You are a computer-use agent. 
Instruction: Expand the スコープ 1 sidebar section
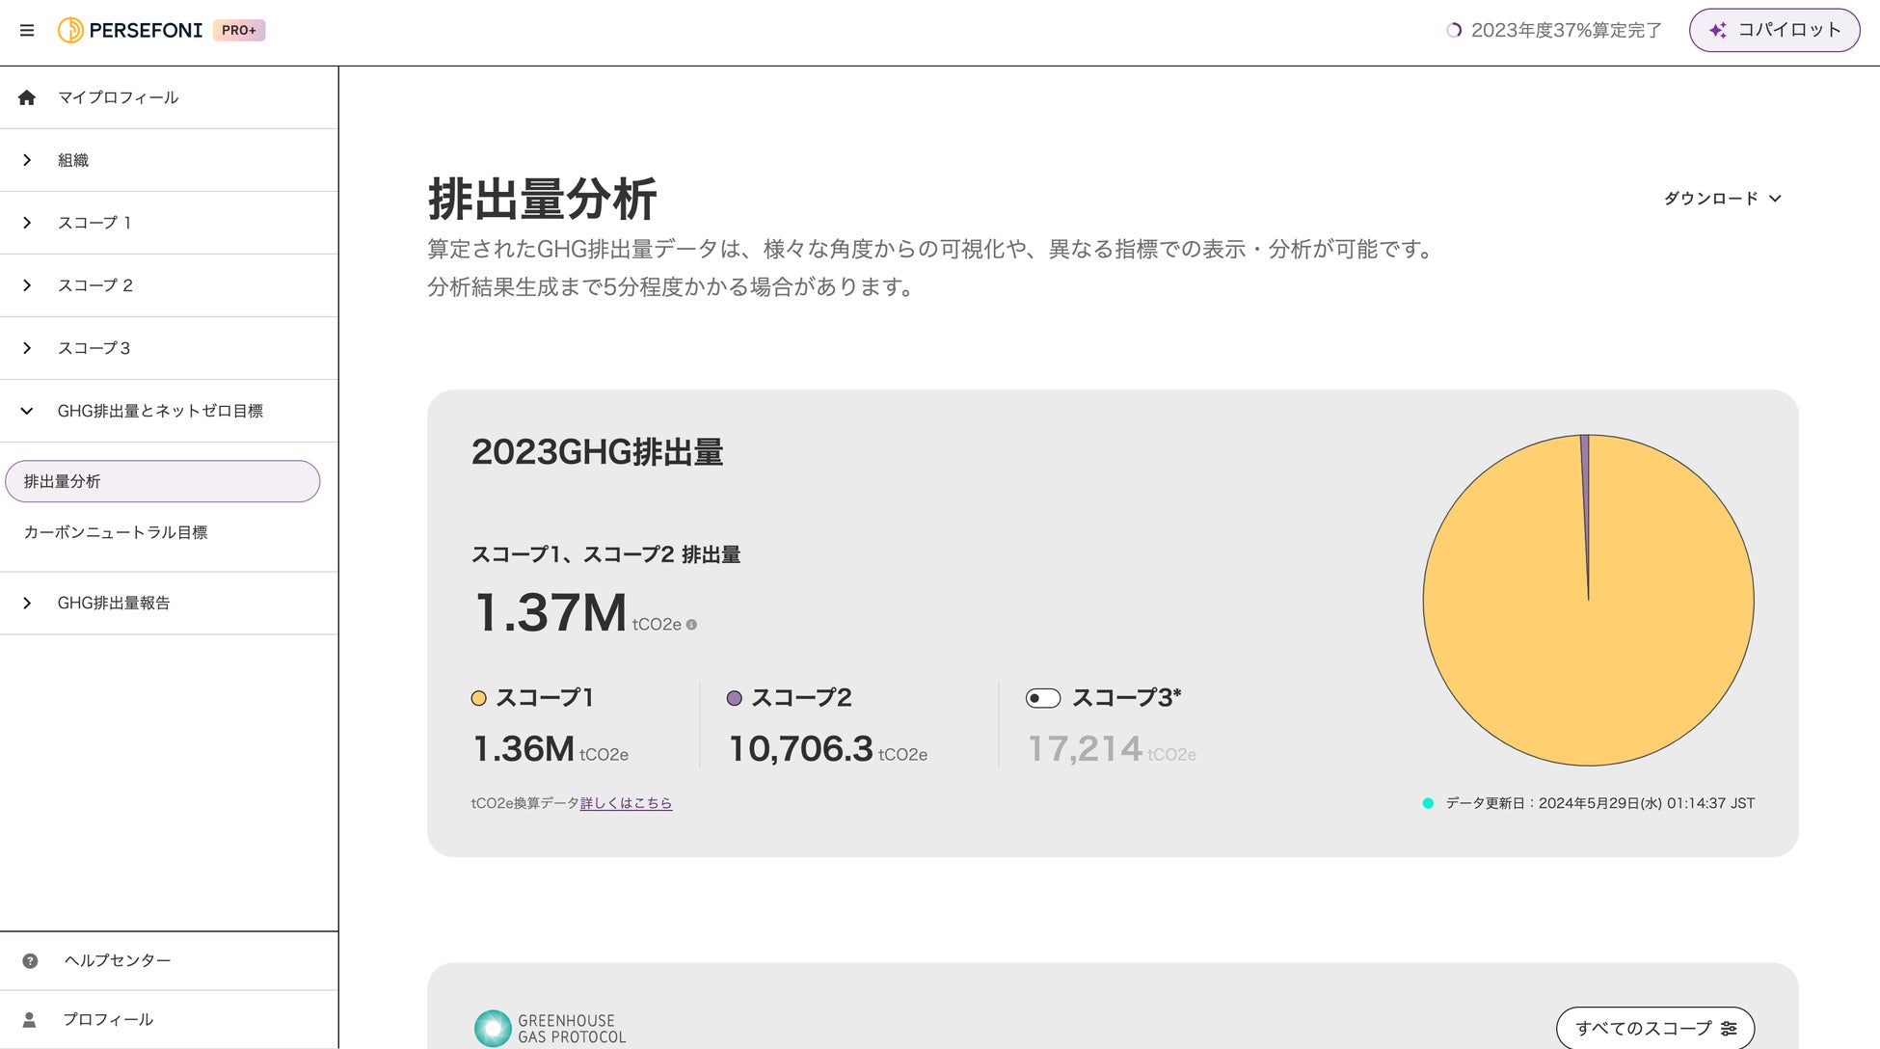(x=27, y=223)
